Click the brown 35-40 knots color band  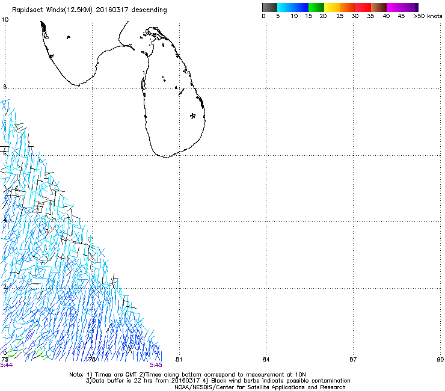click(379, 7)
